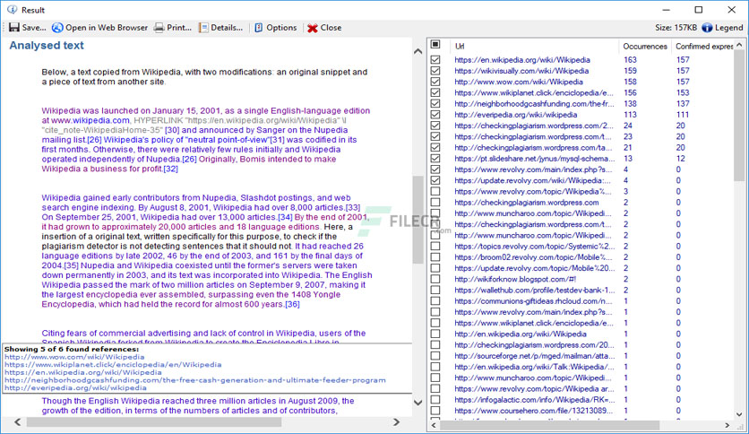
Task: Open the topics.revolvy.com Systemic URL
Action: [x=535, y=247]
